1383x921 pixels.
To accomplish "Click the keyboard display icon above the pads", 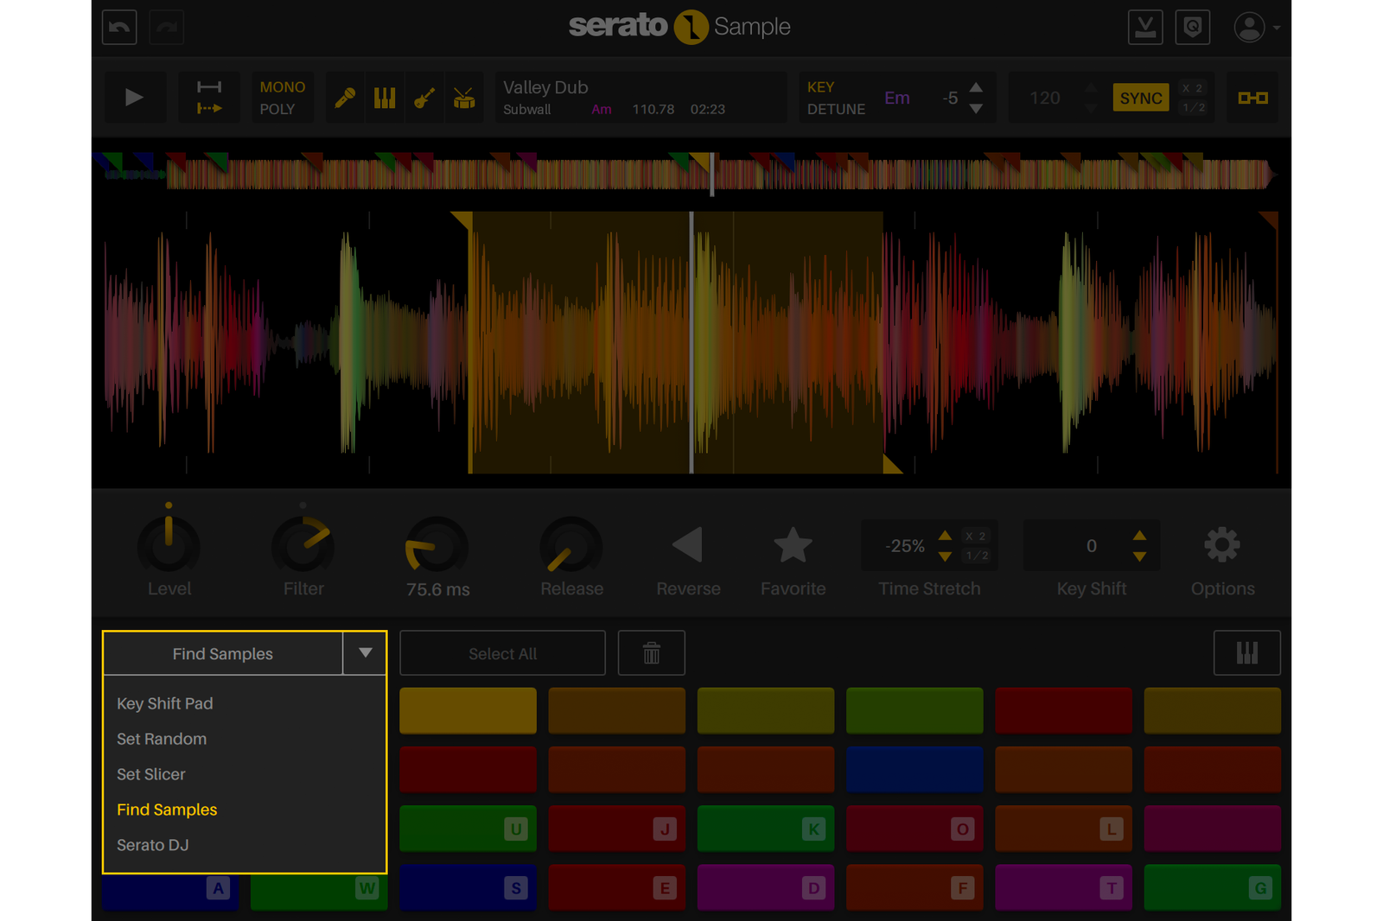I will 1247,652.
